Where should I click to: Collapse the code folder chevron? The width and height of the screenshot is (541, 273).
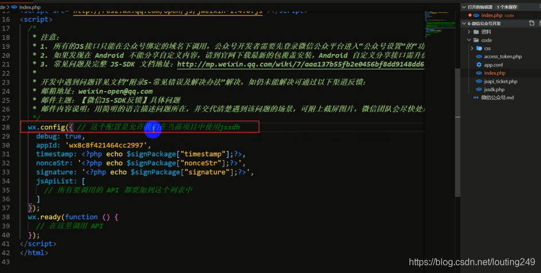click(x=469, y=40)
